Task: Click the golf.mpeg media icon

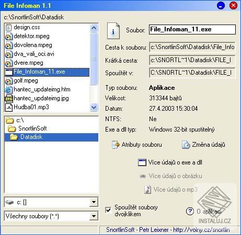Action: [9, 81]
